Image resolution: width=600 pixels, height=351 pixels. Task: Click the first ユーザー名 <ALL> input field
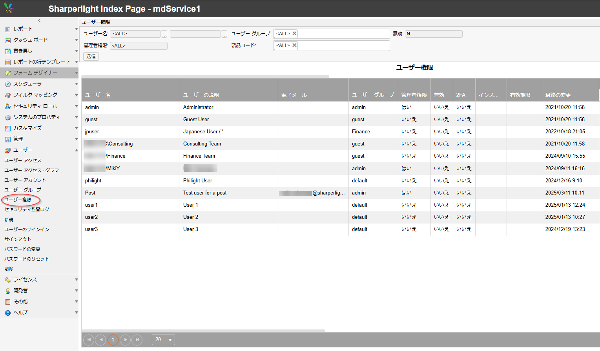tap(135, 34)
